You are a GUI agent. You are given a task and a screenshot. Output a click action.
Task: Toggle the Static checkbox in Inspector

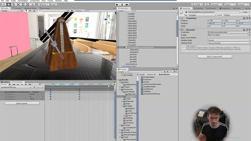pyautogui.click(x=242, y=12)
